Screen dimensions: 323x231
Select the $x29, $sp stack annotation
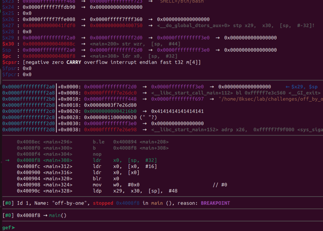click(302, 87)
